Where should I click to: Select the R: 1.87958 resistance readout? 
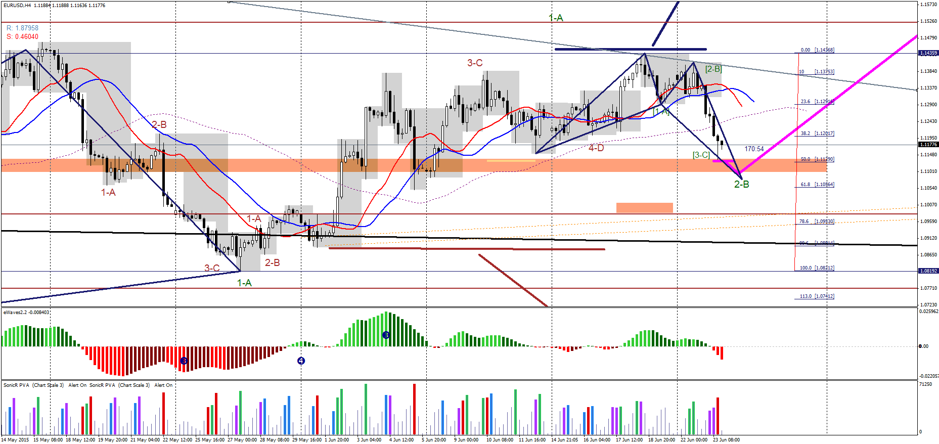(x=22, y=28)
